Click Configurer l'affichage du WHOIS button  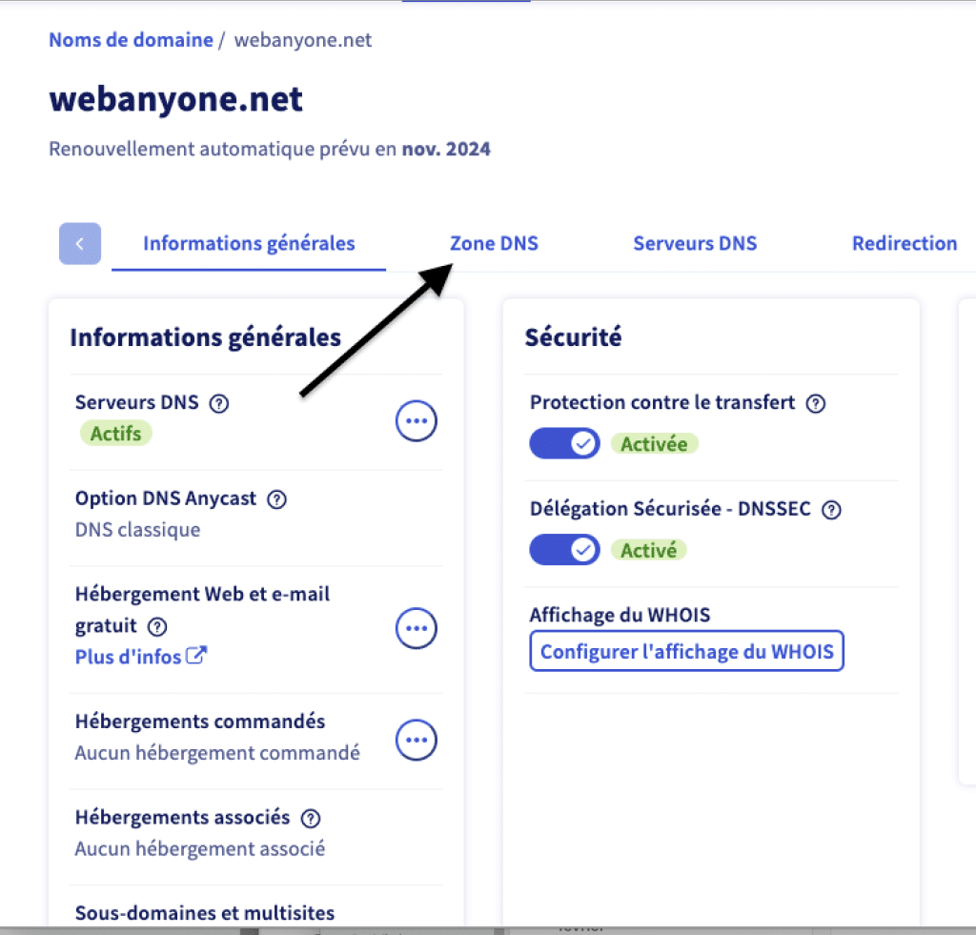point(686,652)
